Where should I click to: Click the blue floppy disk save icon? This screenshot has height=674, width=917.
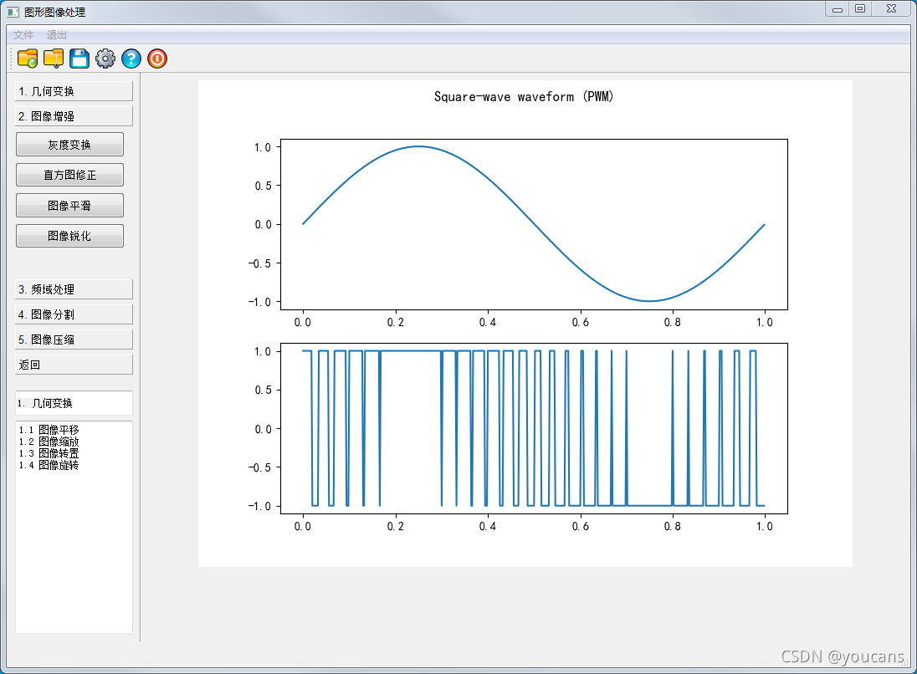79,59
